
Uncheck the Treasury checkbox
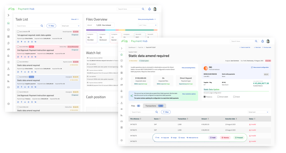point(205,97)
